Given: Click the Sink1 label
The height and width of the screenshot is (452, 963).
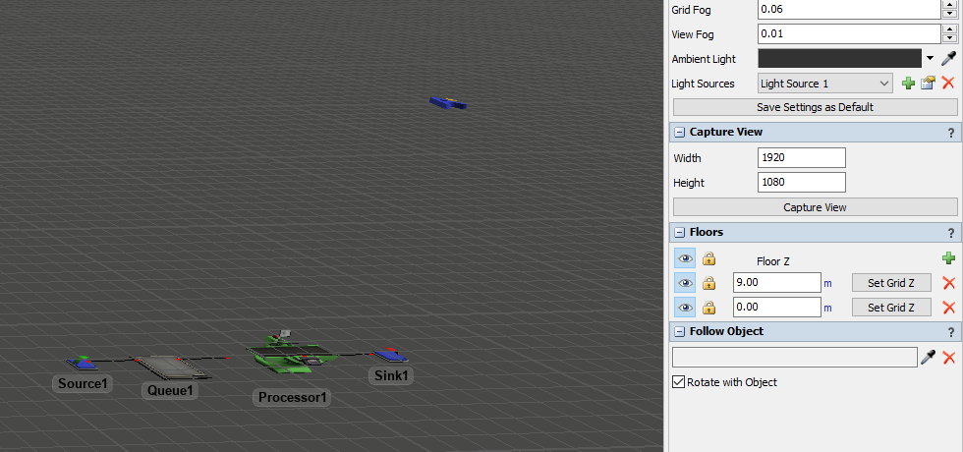Looking at the screenshot, I should point(391,375).
